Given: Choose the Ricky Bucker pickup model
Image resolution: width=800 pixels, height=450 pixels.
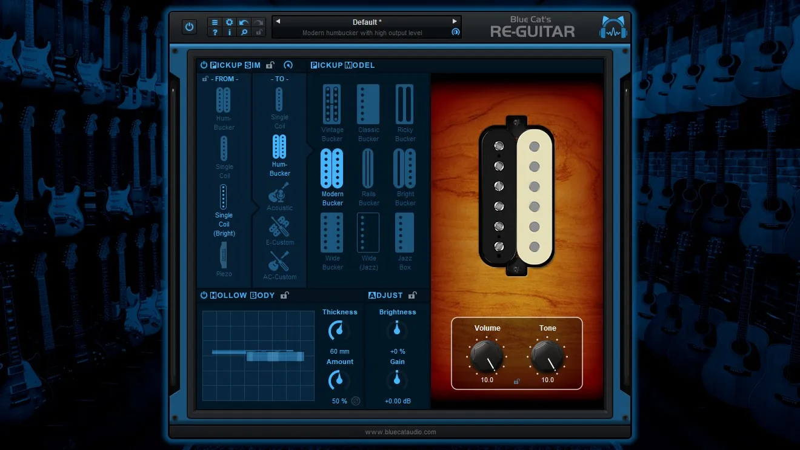Looking at the screenshot, I should click(405, 113).
